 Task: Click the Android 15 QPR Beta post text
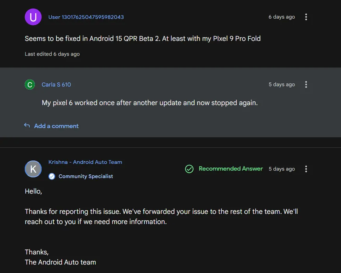pyautogui.click(x=143, y=39)
